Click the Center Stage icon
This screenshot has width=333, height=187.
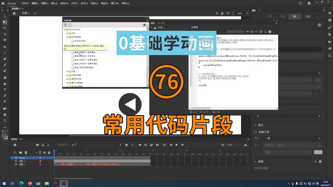(217, 13)
